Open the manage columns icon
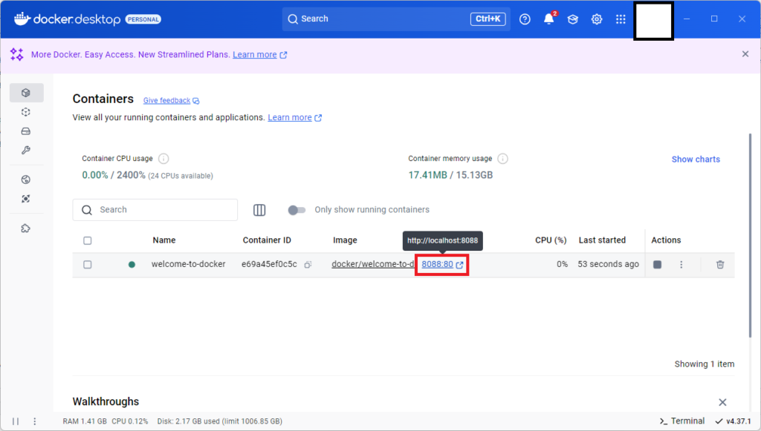Screen dimensions: 761x431 259,210
